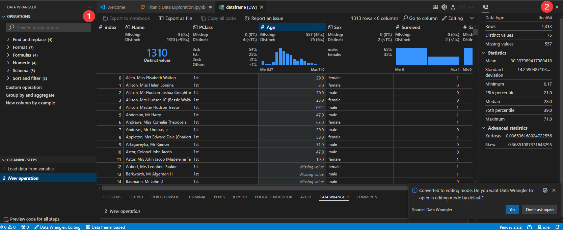
Task: Collapse the Statistics section
Action: point(483,53)
